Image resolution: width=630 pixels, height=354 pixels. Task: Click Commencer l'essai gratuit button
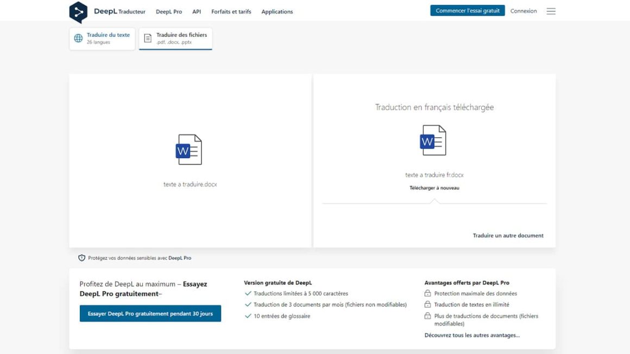pyautogui.click(x=467, y=11)
